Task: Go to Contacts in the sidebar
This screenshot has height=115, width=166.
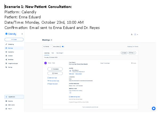Action: coord(10,56)
